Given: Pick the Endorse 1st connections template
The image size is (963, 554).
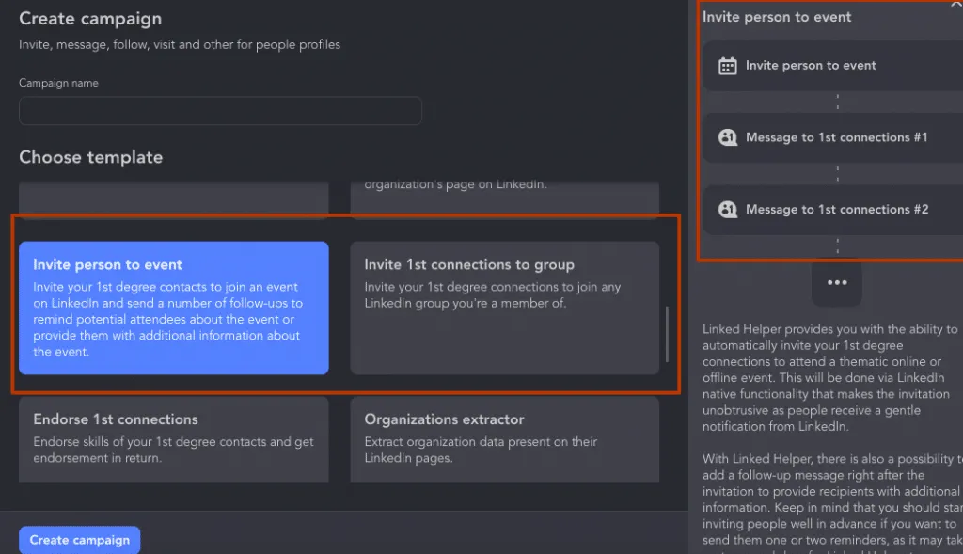Looking at the screenshot, I should [174, 439].
